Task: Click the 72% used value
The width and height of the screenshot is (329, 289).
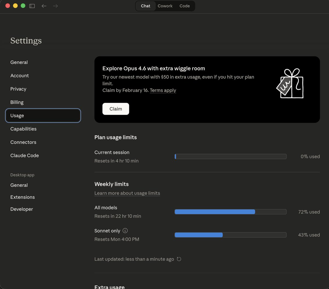Action: tap(309, 212)
